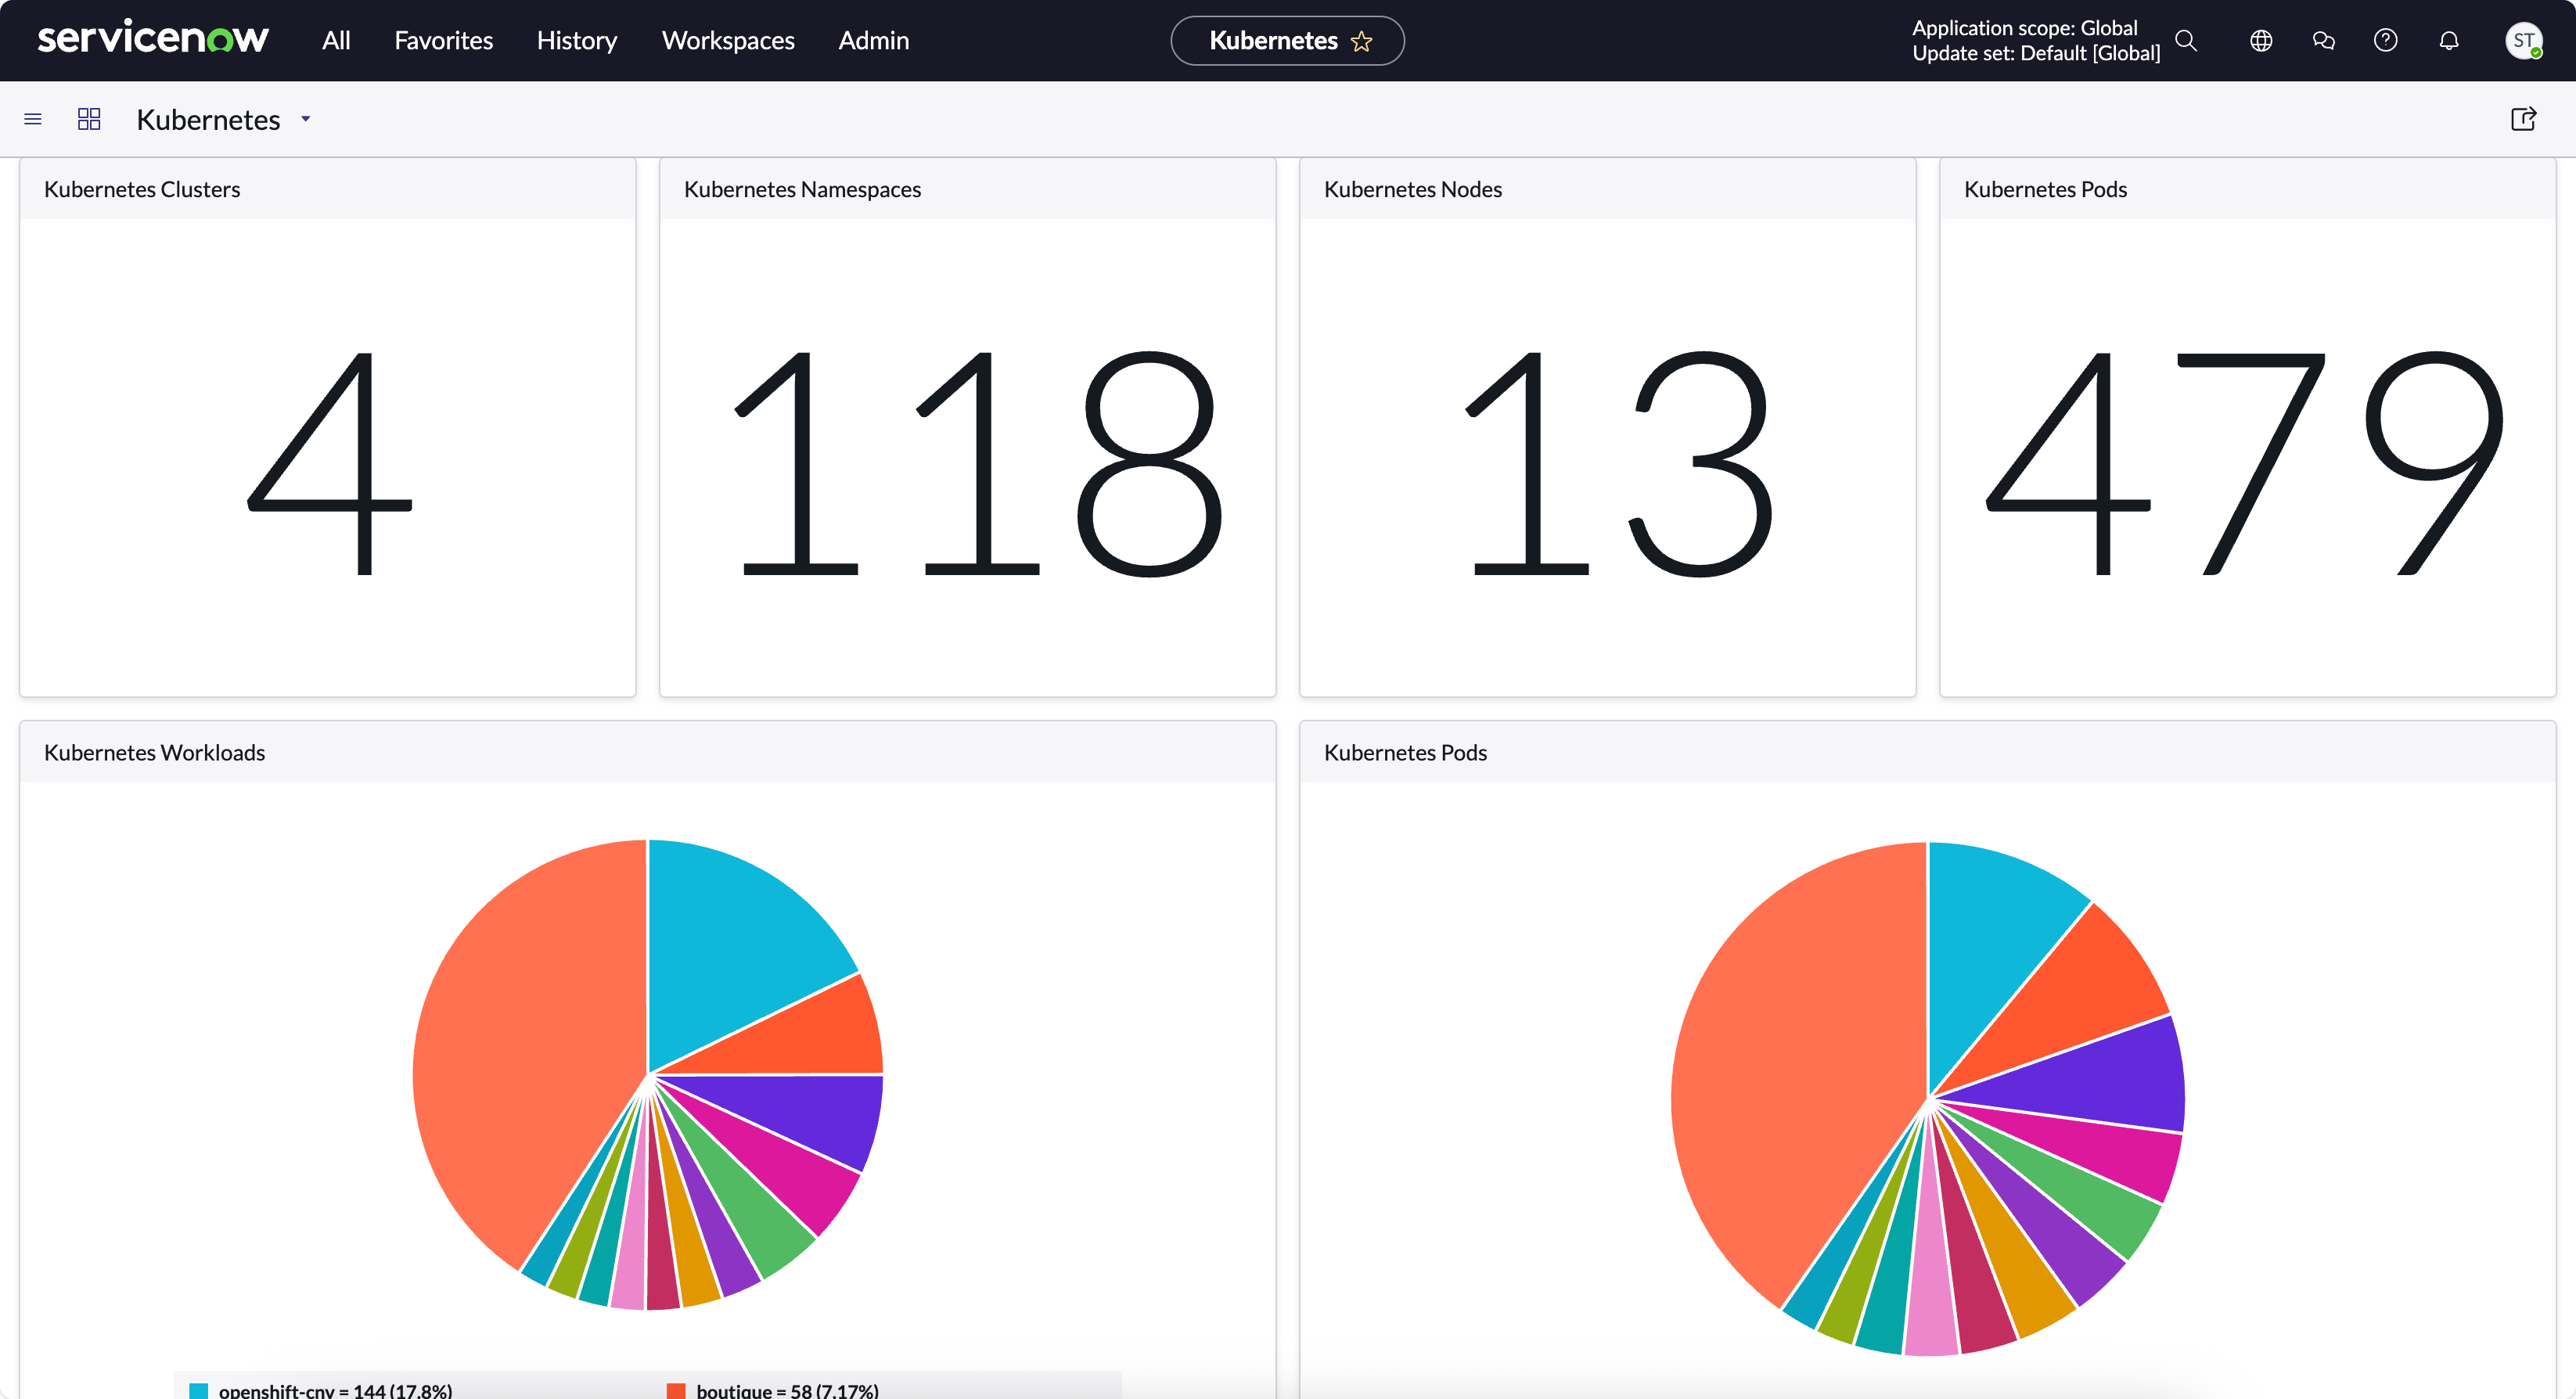Toggle the Kubernetes favorite star
The height and width of the screenshot is (1399, 2576).
tap(1361, 41)
